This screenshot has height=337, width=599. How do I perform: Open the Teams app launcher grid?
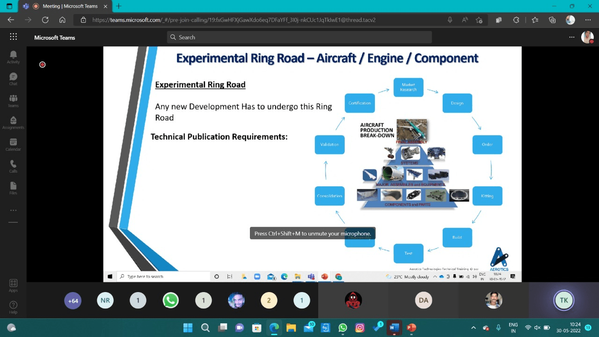coord(13,37)
